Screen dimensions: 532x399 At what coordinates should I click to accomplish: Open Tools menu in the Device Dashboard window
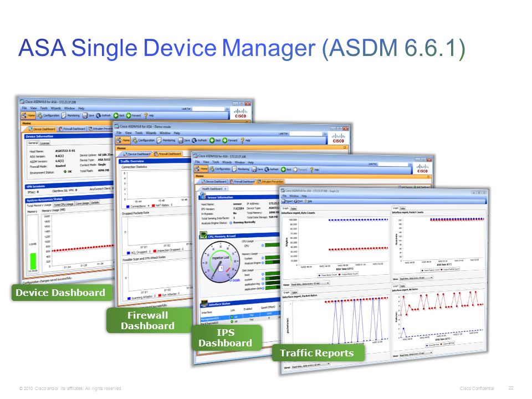click(x=44, y=108)
